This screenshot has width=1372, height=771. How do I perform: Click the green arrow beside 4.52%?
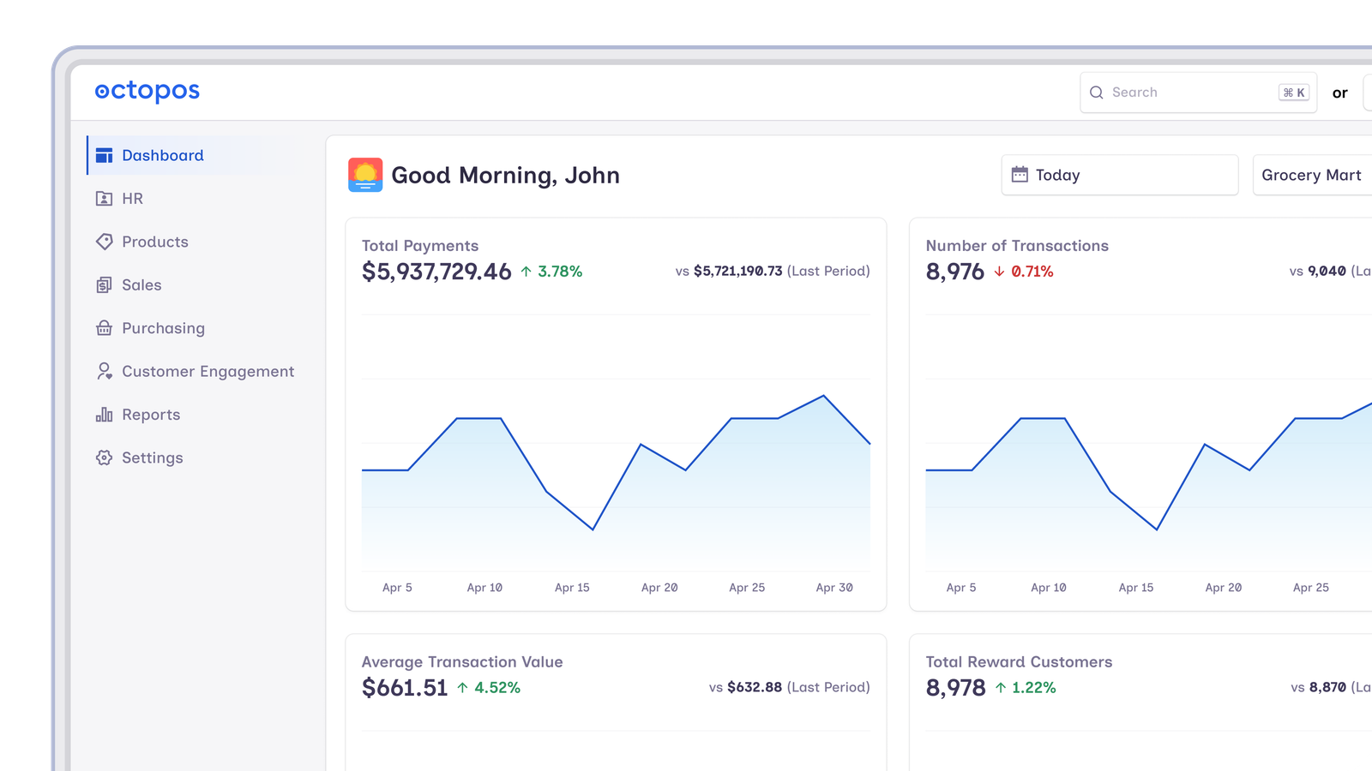462,688
